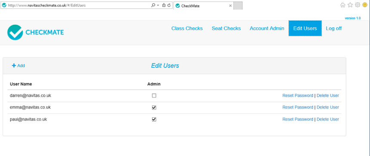Uncheck Admin checkbox for emma@navitas.co.uk
Image resolution: width=370 pixels, height=156 pixels.
[x=154, y=107]
